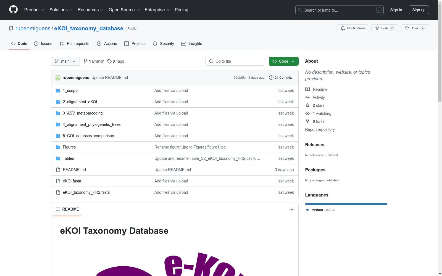This screenshot has height=276, width=442.
Task: Click the Sign up button
Action: [x=419, y=10]
